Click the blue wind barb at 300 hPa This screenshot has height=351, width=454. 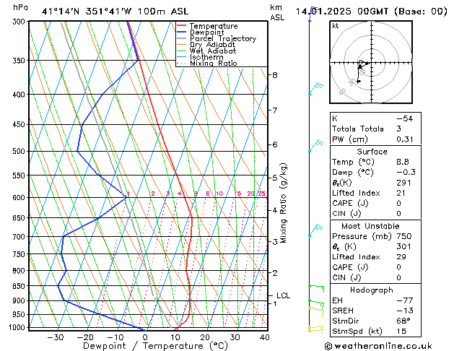[312, 14]
